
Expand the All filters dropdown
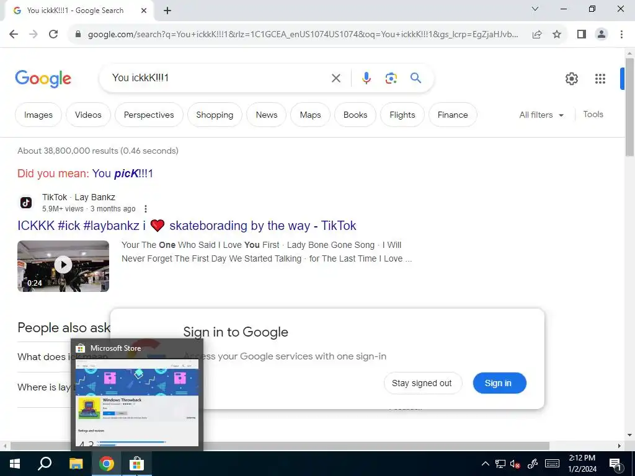pos(541,115)
